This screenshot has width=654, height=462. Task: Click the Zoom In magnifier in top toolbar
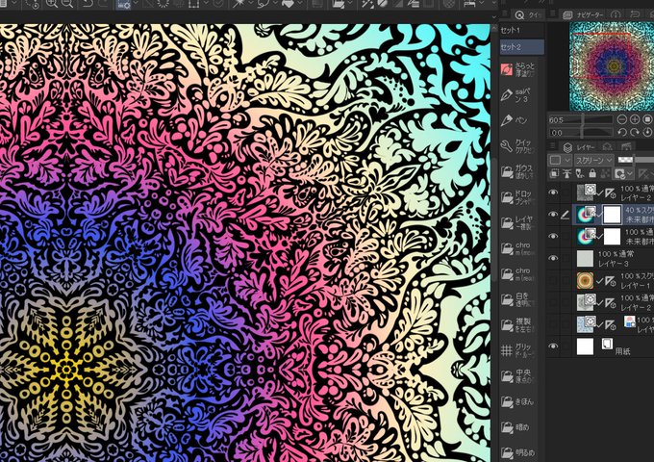tap(52, 4)
